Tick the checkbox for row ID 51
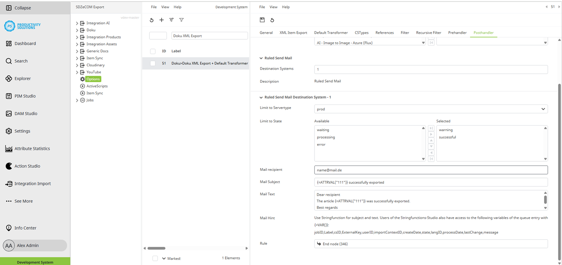The height and width of the screenshot is (265, 562). 153,63
